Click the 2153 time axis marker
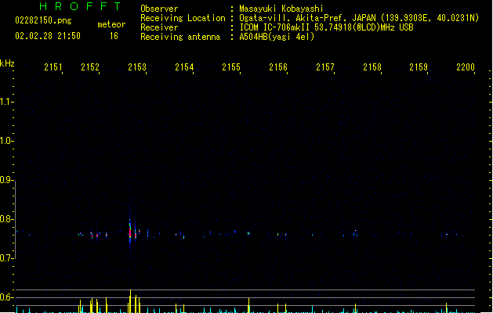This screenshot has height=313, width=493. point(137,67)
